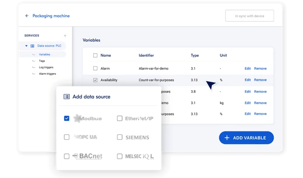303x178 pixels.
Task: Remove the Availability variable
Action: (260, 80)
